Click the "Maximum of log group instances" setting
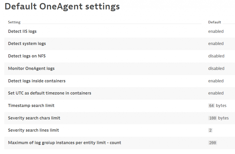This screenshot has height=154, width=235. (x=65, y=143)
